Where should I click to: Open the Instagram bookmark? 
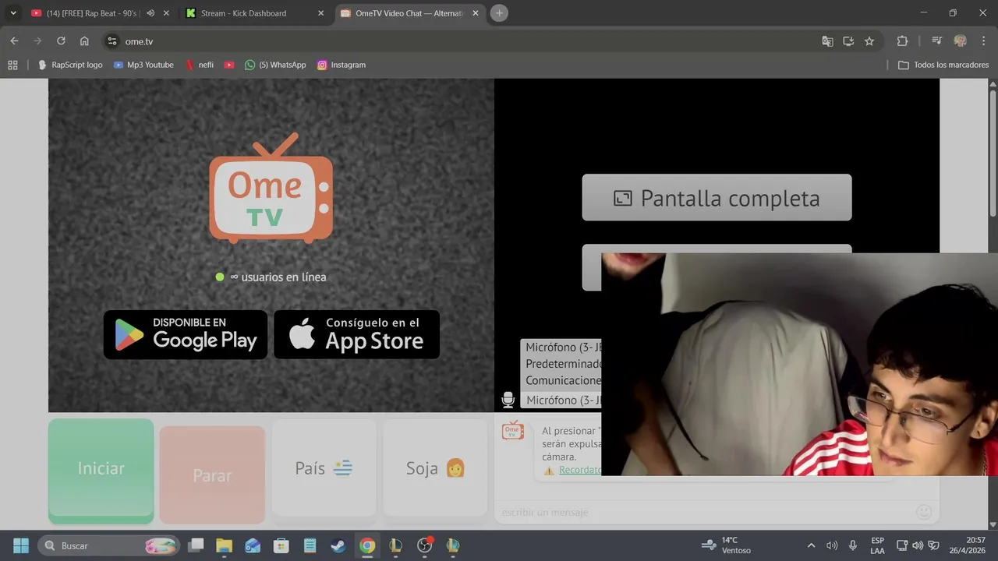[x=342, y=65]
